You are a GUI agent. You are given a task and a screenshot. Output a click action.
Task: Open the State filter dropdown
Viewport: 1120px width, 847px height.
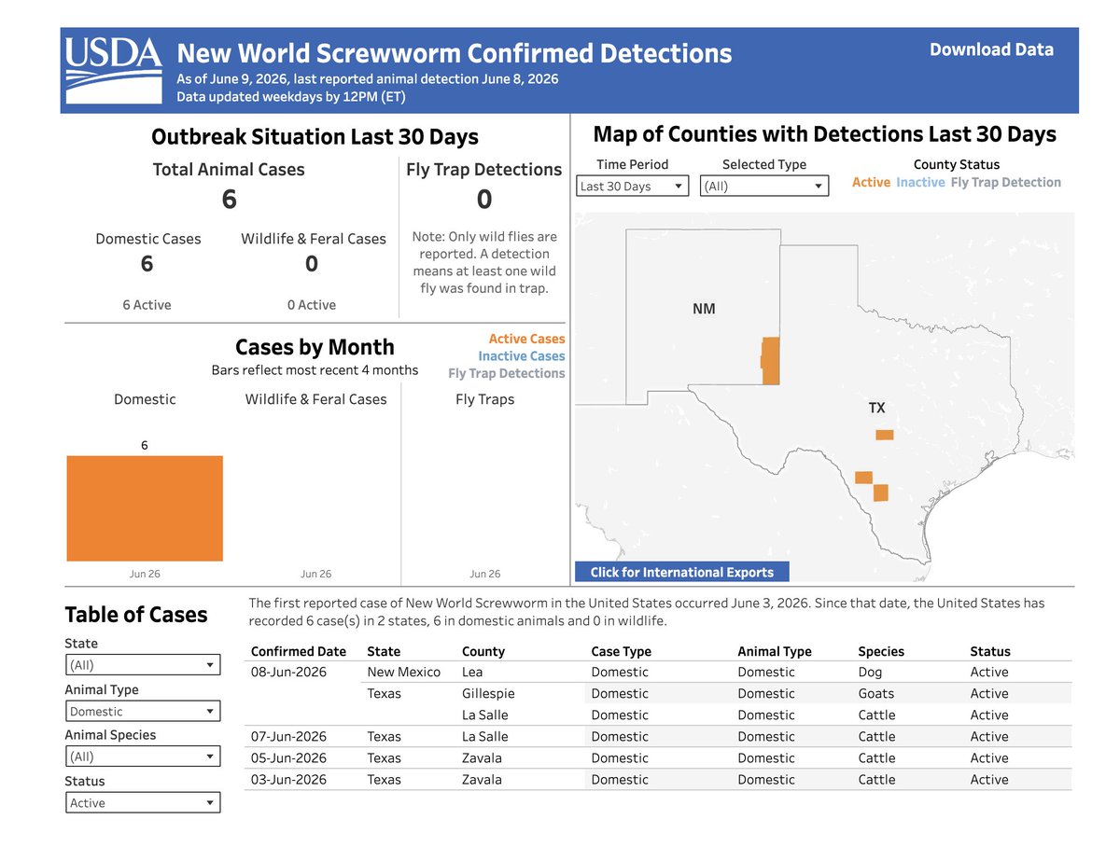tap(143, 665)
